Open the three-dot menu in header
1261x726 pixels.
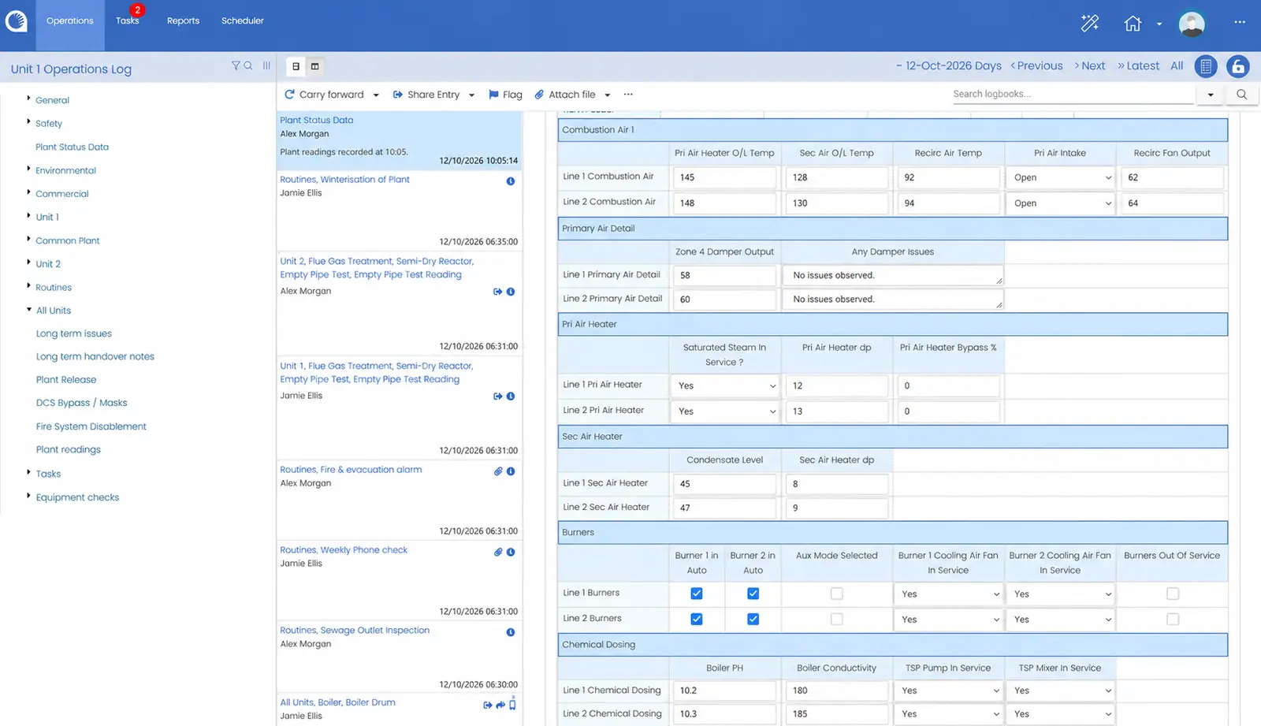(x=1240, y=22)
